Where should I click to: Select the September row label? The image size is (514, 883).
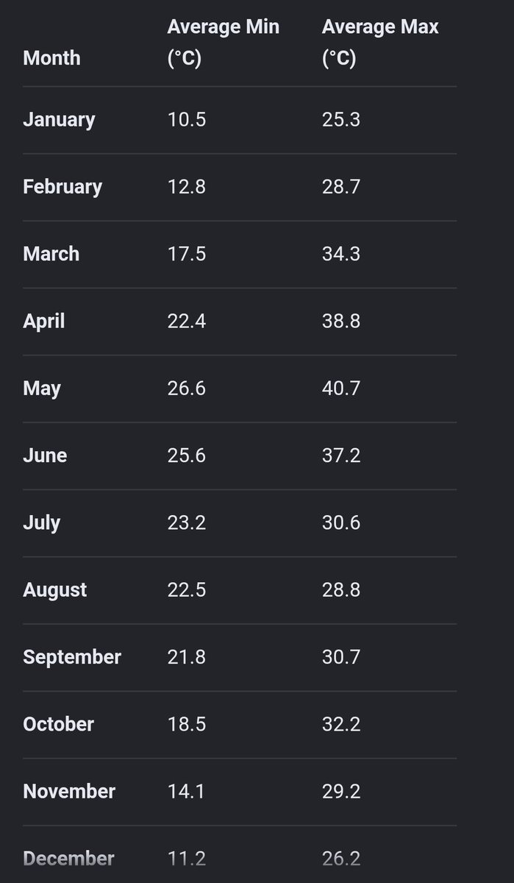pos(72,657)
